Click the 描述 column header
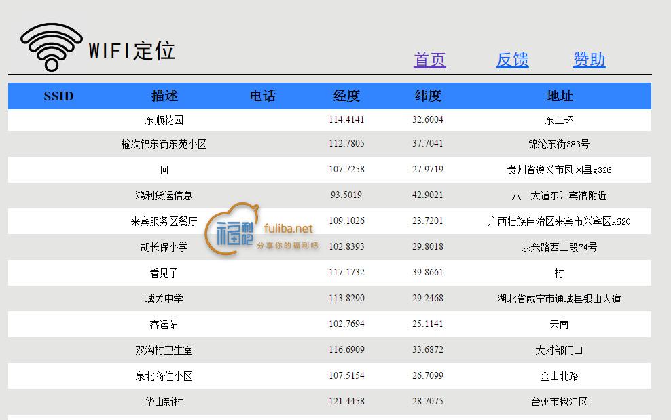The image size is (671, 420). click(x=164, y=96)
